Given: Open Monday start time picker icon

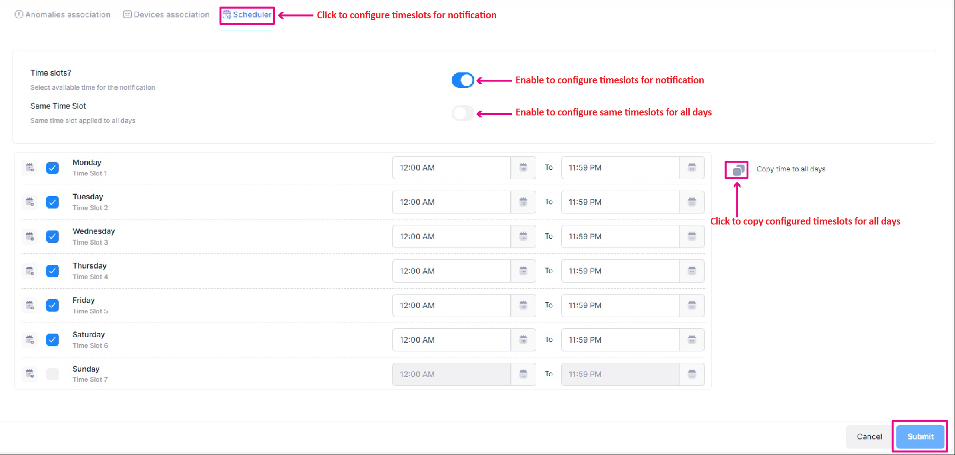Looking at the screenshot, I should pos(523,168).
